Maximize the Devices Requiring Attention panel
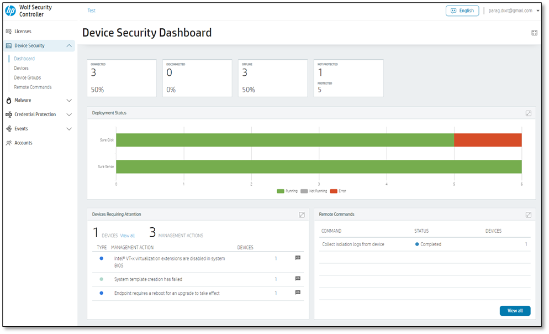This screenshot has height=334, width=549. 302,215
